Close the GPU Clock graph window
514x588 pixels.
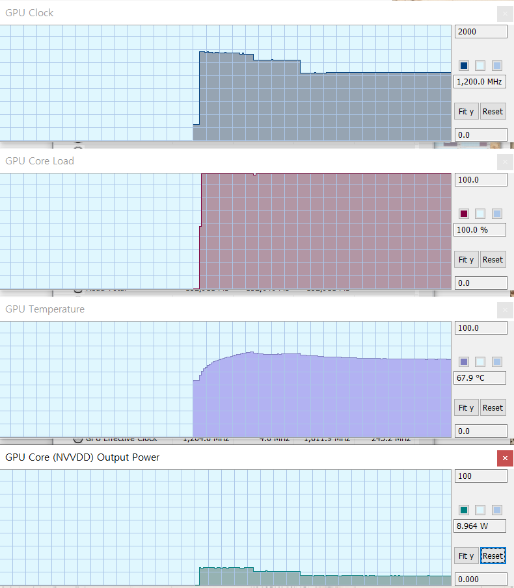coord(505,14)
